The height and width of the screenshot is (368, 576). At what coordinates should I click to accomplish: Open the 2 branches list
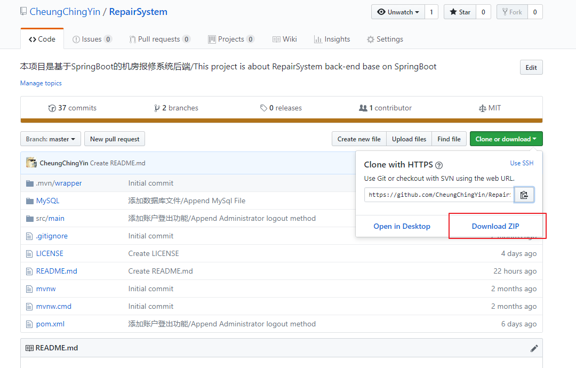click(x=177, y=108)
